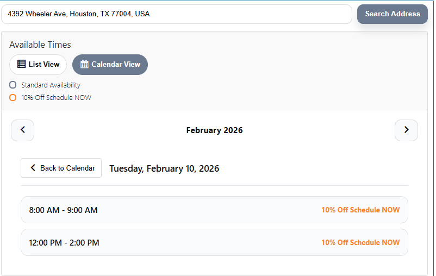The height and width of the screenshot is (276, 436).
Task: Click the list icon in List View button
Action: click(x=22, y=64)
